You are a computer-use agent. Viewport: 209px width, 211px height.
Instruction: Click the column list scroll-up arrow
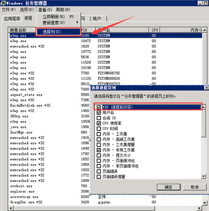204,107
